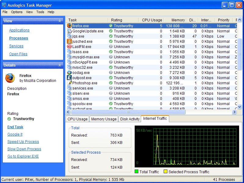Open the Services view
The image size is (244, 183).
(x=16, y=46)
